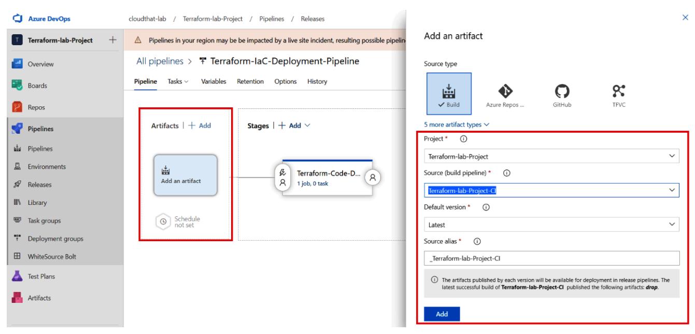Click Add next to Artifacts
Image resolution: width=695 pixels, height=334 pixels.
click(199, 125)
